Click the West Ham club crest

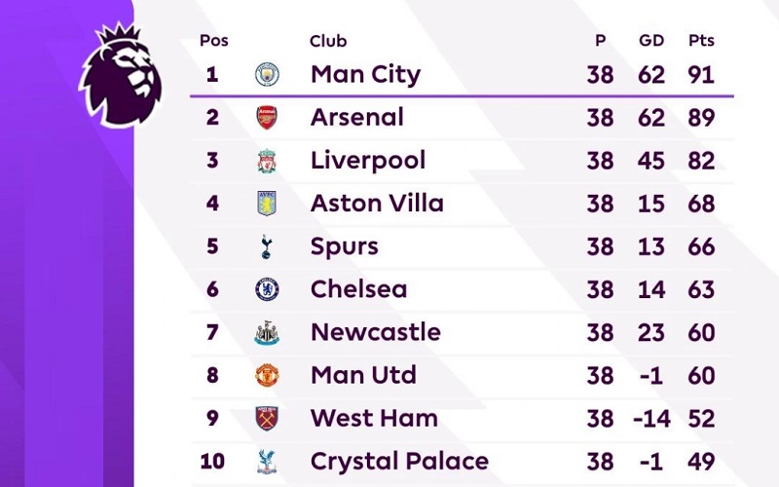pos(267,418)
